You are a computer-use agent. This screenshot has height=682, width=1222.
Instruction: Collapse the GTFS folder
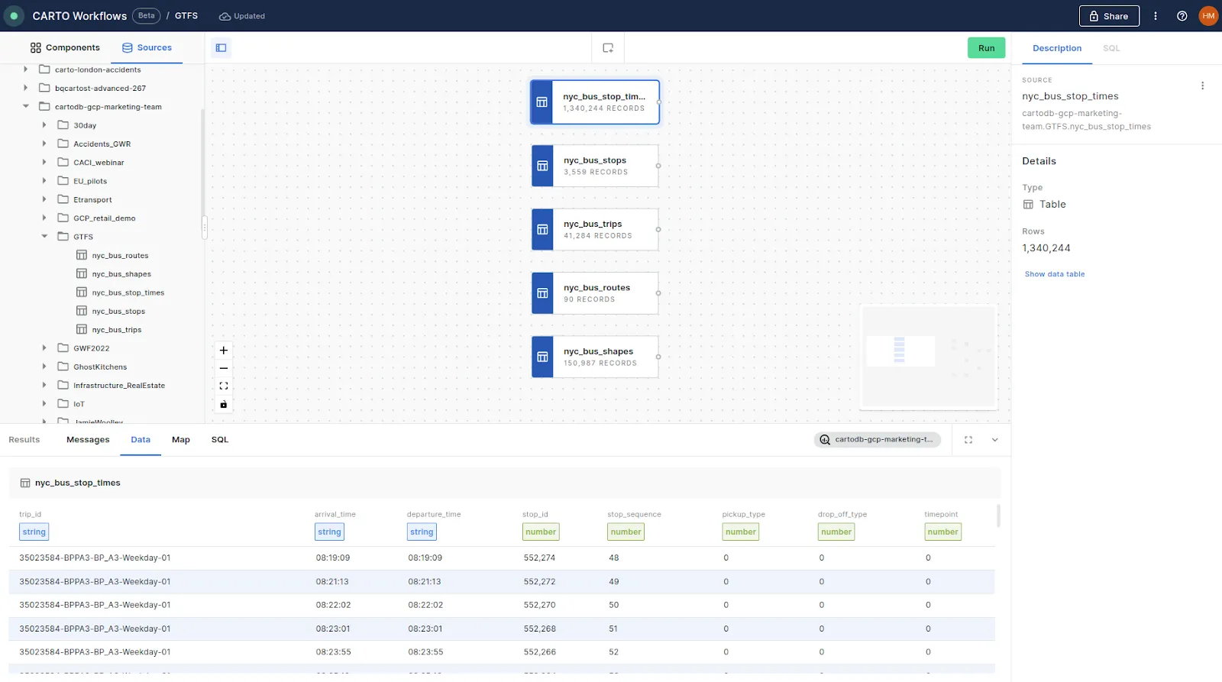pos(44,237)
